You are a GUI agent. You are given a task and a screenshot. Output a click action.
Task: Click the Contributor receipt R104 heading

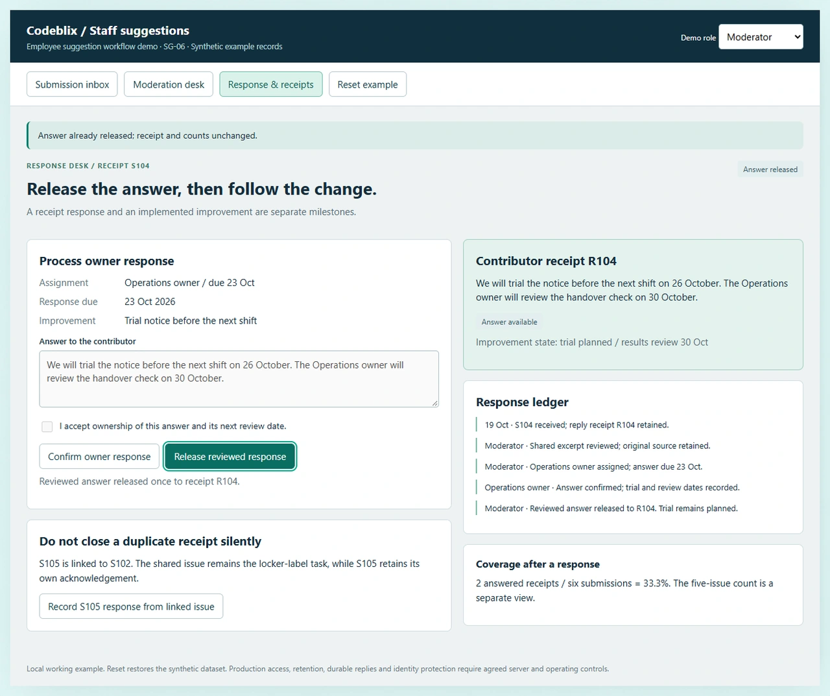click(x=546, y=261)
